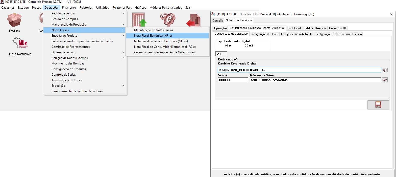Open Configuração de Certificado tab
Screen dimensions: 396x177
(231, 34)
